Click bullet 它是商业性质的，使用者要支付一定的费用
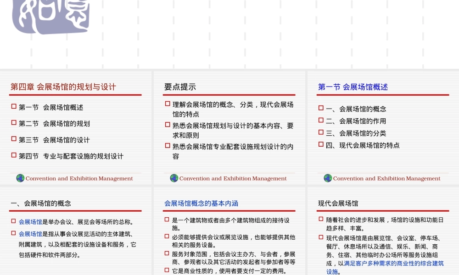Viewport: 459px width, 275px height. pos(229,271)
